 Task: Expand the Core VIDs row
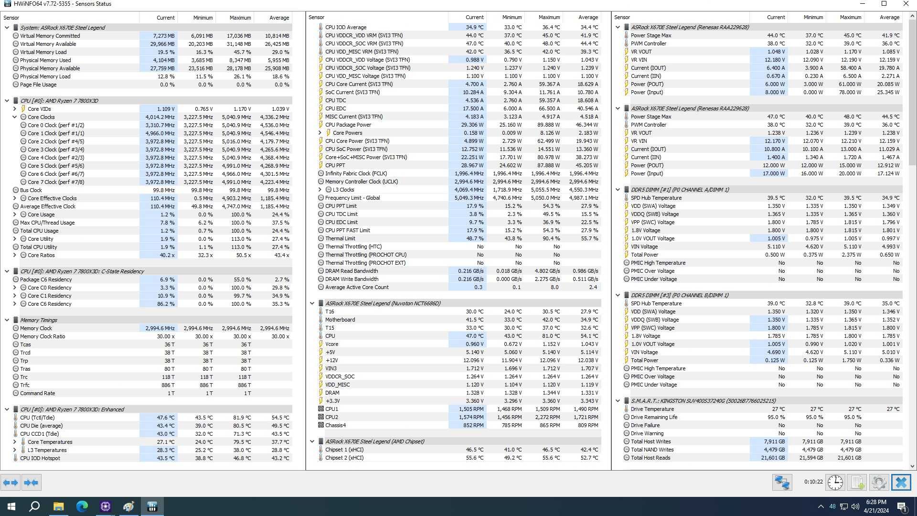[14, 109]
